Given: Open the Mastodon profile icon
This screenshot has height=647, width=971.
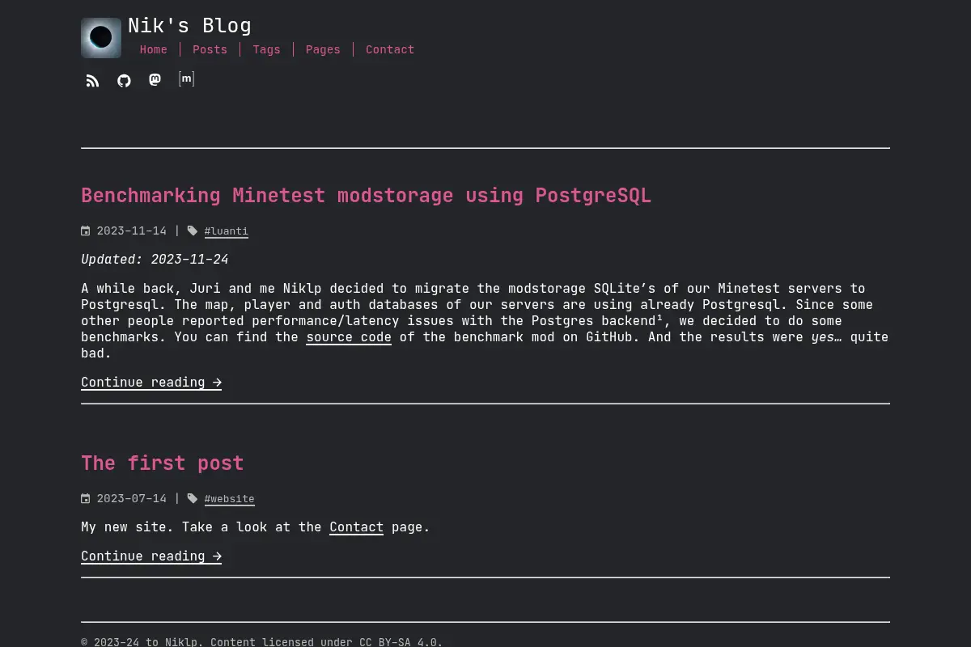Looking at the screenshot, I should pos(155,79).
